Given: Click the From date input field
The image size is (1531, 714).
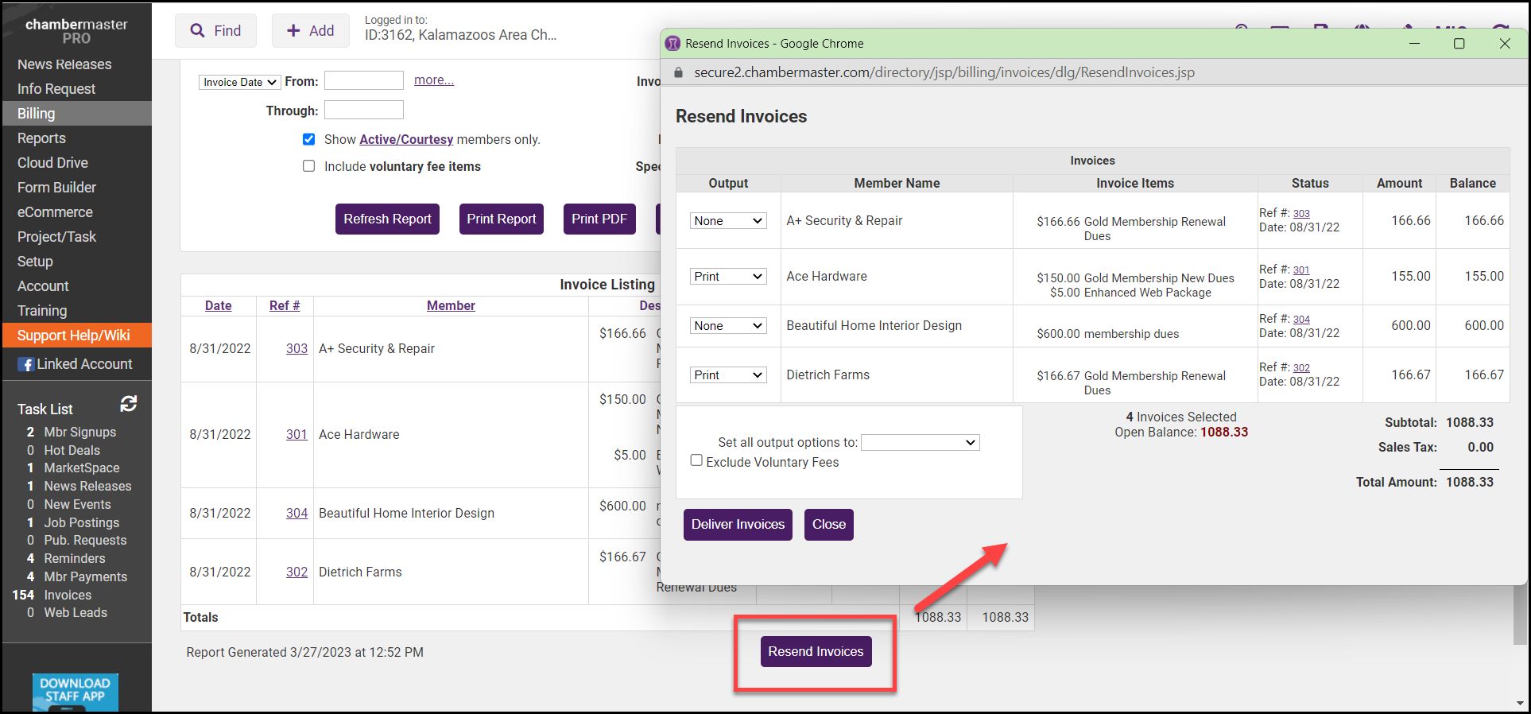Looking at the screenshot, I should click(363, 80).
